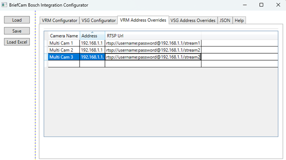Edit the Multi Cam 1 stream1 RTSP URL cell
This screenshot has width=286, height=160.
[153, 43]
